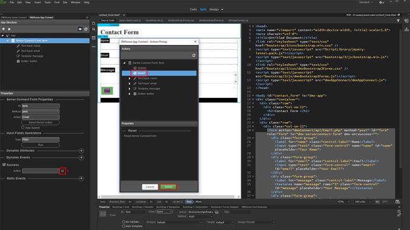This screenshot has width=410, height=230.
Task: Toggle the Auto Submit checkbox
Action: [x=23, y=127]
